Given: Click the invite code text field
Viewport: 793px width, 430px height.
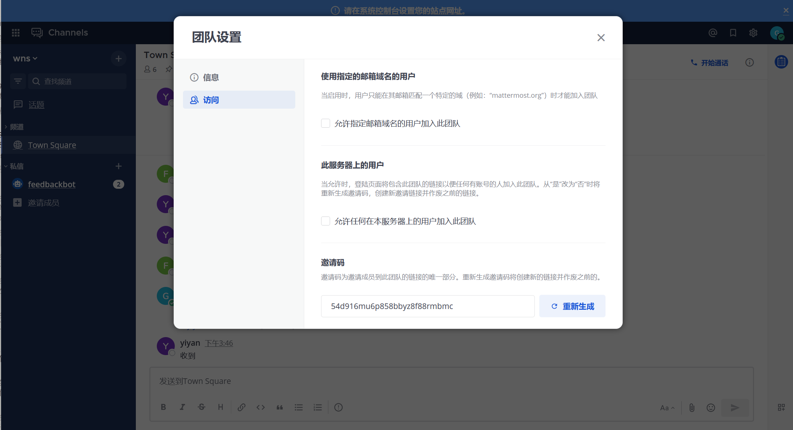Looking at the screenshot, I should [x=427, y=306].
